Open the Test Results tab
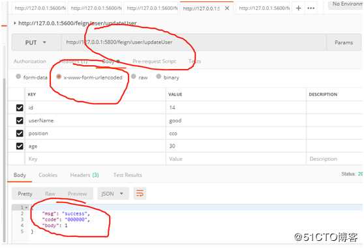Image resolution: width=364 pixels, height=248 pixels. [128, 175]
